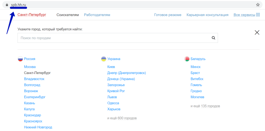Select Калуга city

[29, 109]
